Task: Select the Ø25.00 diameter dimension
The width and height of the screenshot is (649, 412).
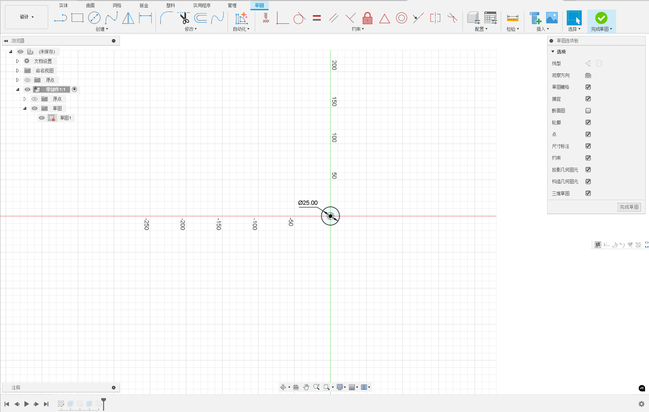Action: 308,203
